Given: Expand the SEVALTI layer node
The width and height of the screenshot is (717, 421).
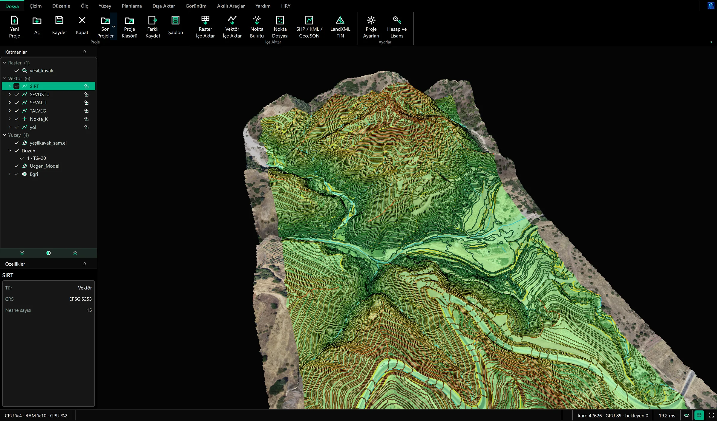Looking at the screenshot, I should coord(10,103).
